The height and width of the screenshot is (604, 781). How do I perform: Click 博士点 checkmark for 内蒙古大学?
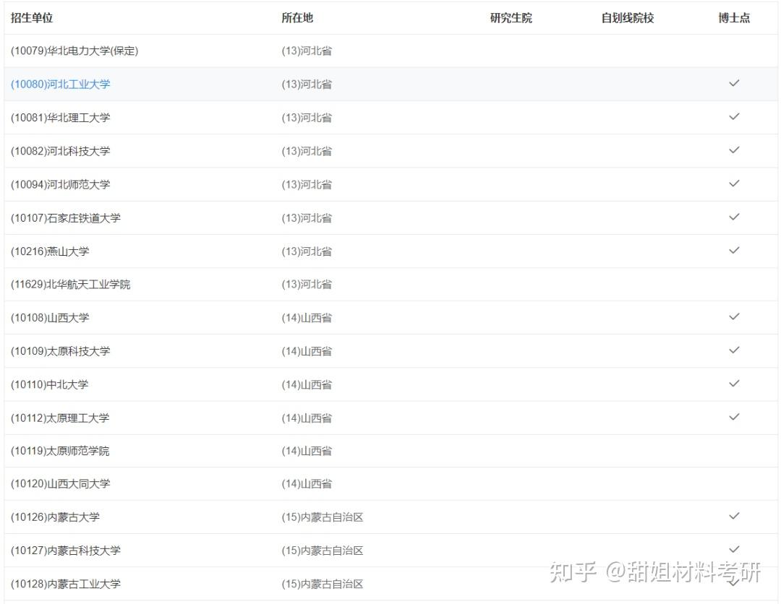coord(734,516)
